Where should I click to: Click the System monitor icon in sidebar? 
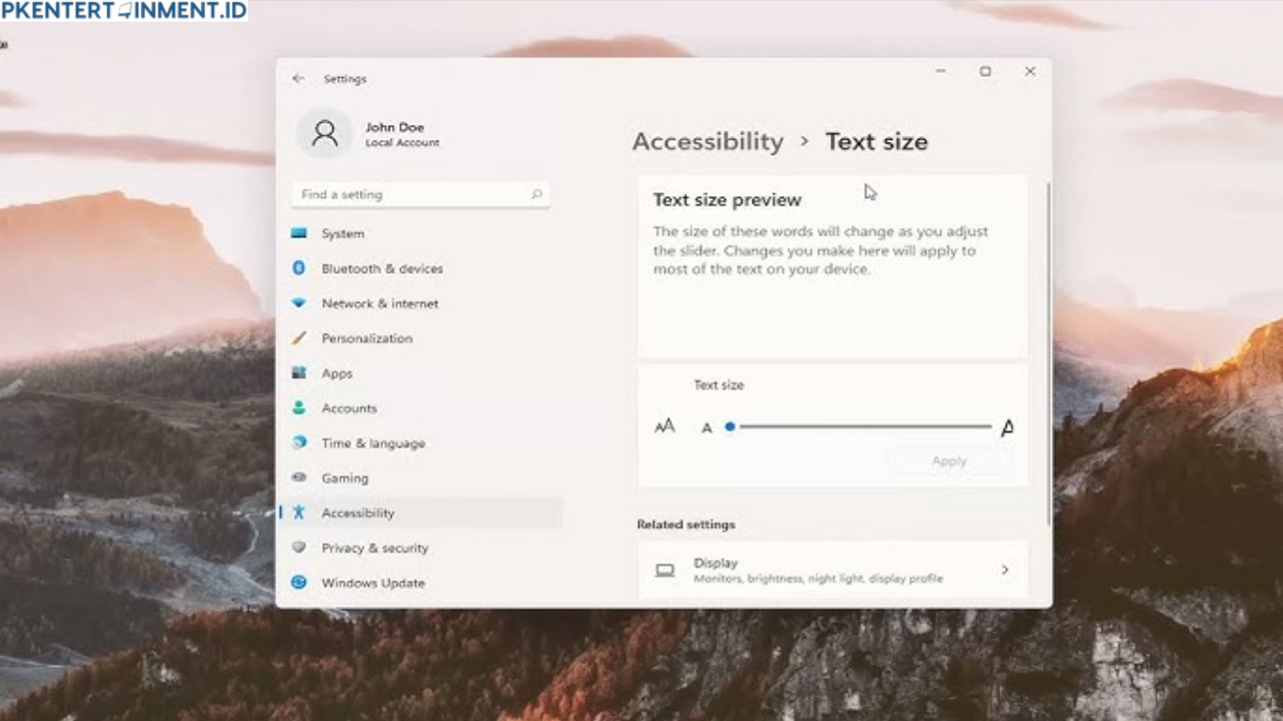[x=299, y=233]
